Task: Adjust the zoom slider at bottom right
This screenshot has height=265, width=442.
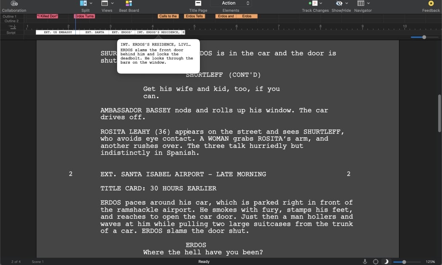Action: point(404,262)
